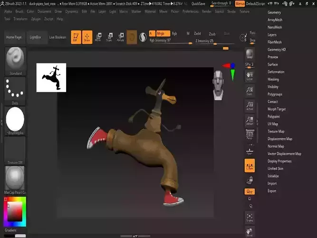Toggle the Floor grid
Screen dimensions: 317x238
(x=250, y=151)
